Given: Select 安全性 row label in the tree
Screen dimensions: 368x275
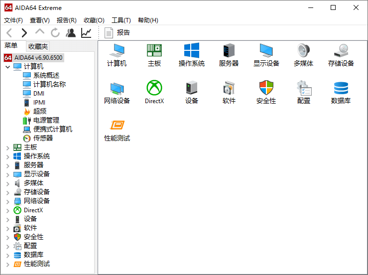Looking at the screenshot, I should click(33, 237).
